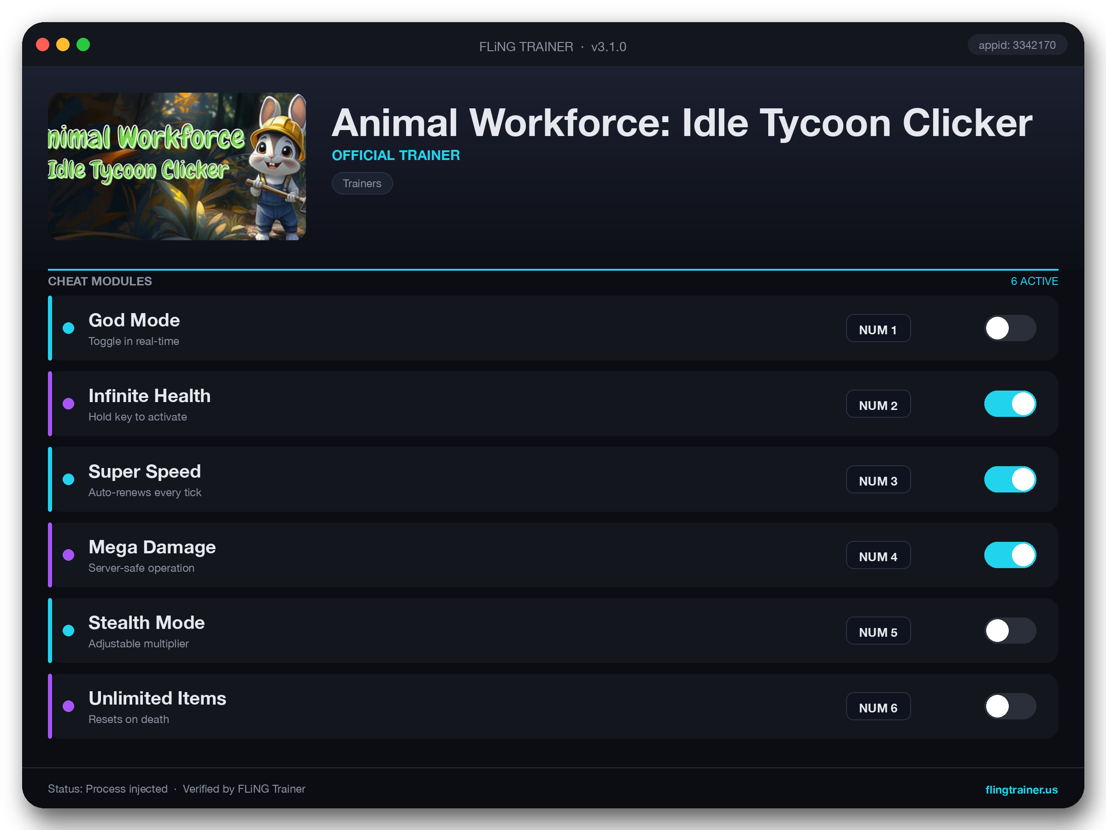Click the NUM 6 hotkey button
Image resolution: width=1106 pixels, height=830 pixels.
(x=878, y=706)
